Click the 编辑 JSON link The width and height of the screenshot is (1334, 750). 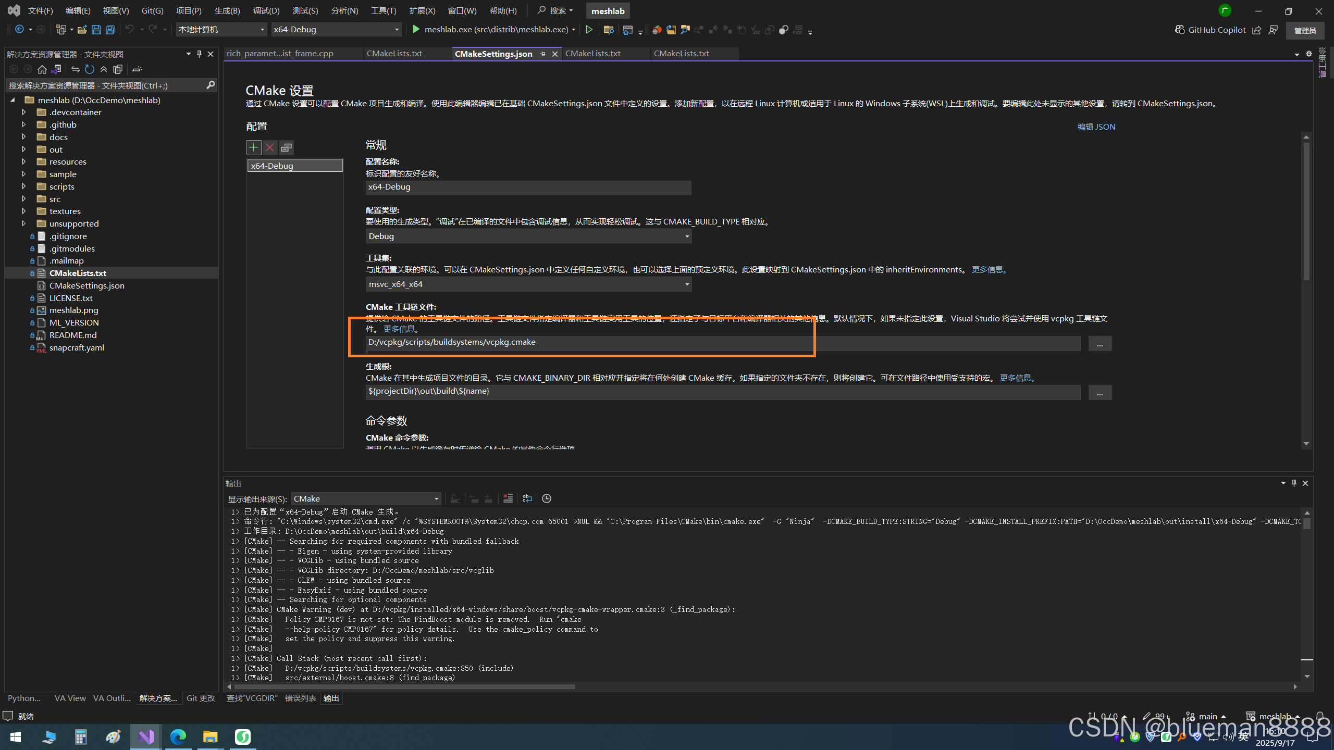click(1096, 127)
